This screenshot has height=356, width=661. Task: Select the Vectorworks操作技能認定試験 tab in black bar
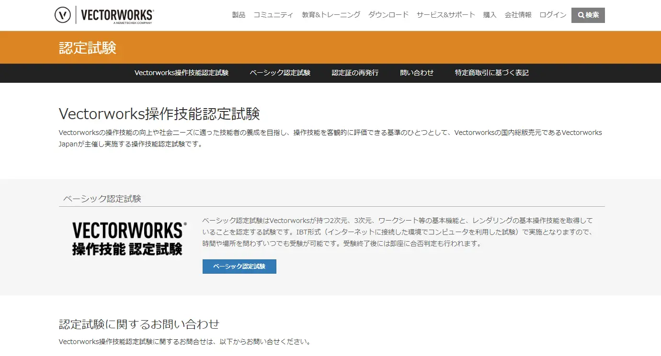click(x=182, y=73)
